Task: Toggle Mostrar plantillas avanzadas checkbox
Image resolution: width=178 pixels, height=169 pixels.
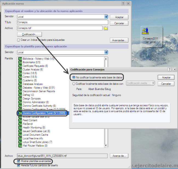Action: [x=18, y=161]
